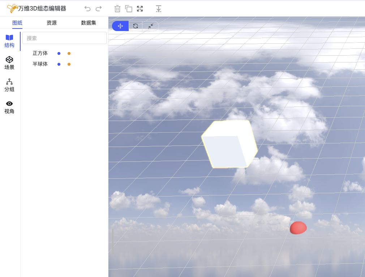This screenshot has height=277, width=365.
Task: Click the redo arrow icon
Action: point(99,9)
